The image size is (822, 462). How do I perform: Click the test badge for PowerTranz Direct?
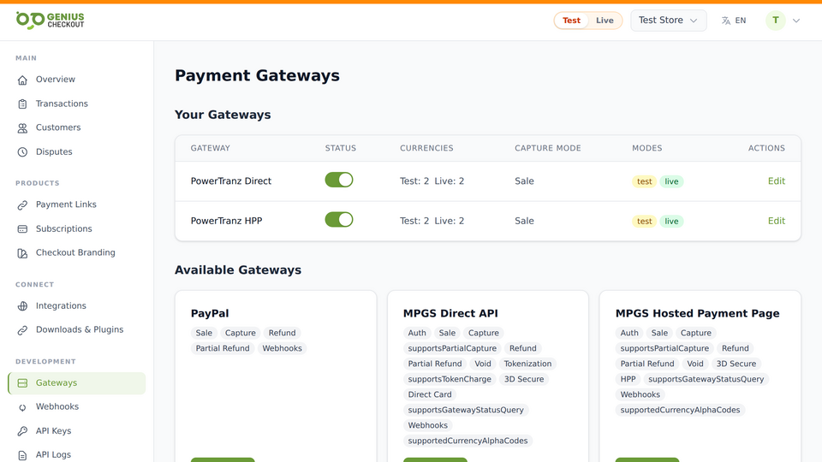[x=644, y=181]
